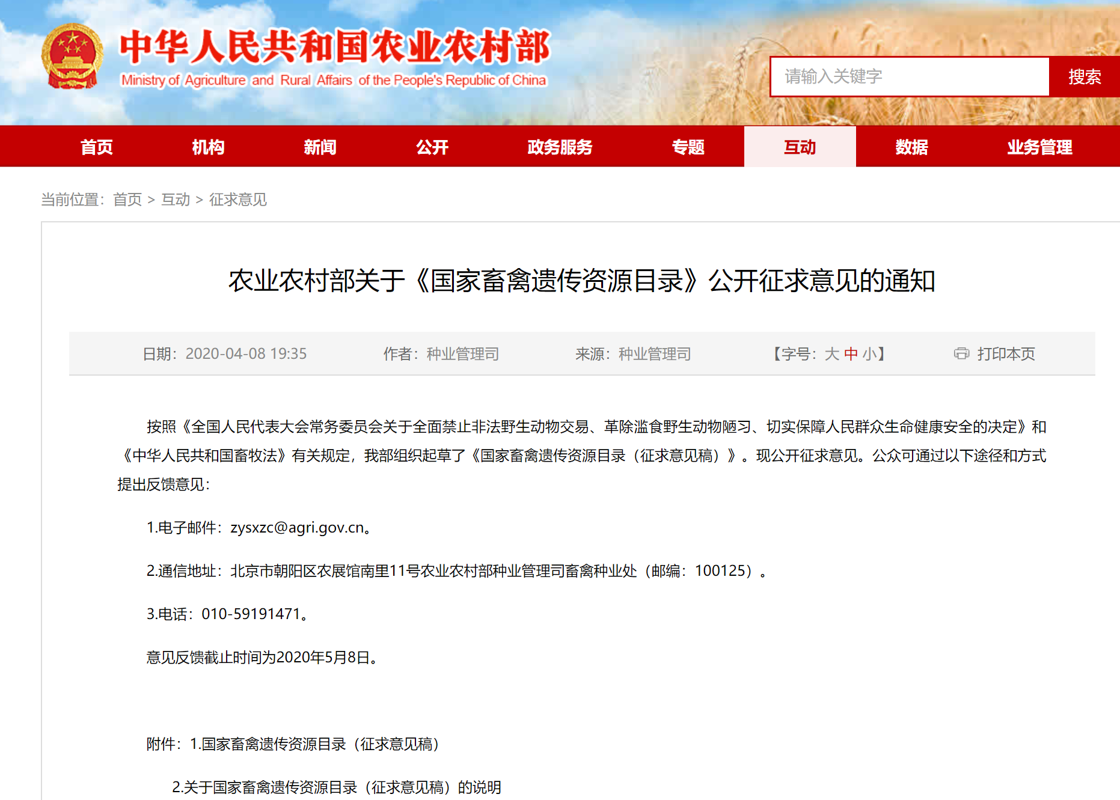This screenshot has height=800, width=1120.
Task: Click the ministry title 中华人民共和国农业农村部
Action: tap(335, 47)
